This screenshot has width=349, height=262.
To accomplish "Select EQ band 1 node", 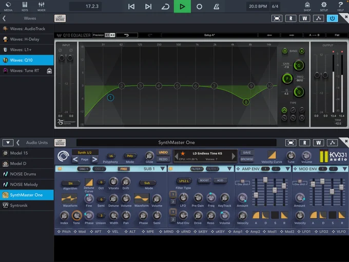I will [110, 98].
